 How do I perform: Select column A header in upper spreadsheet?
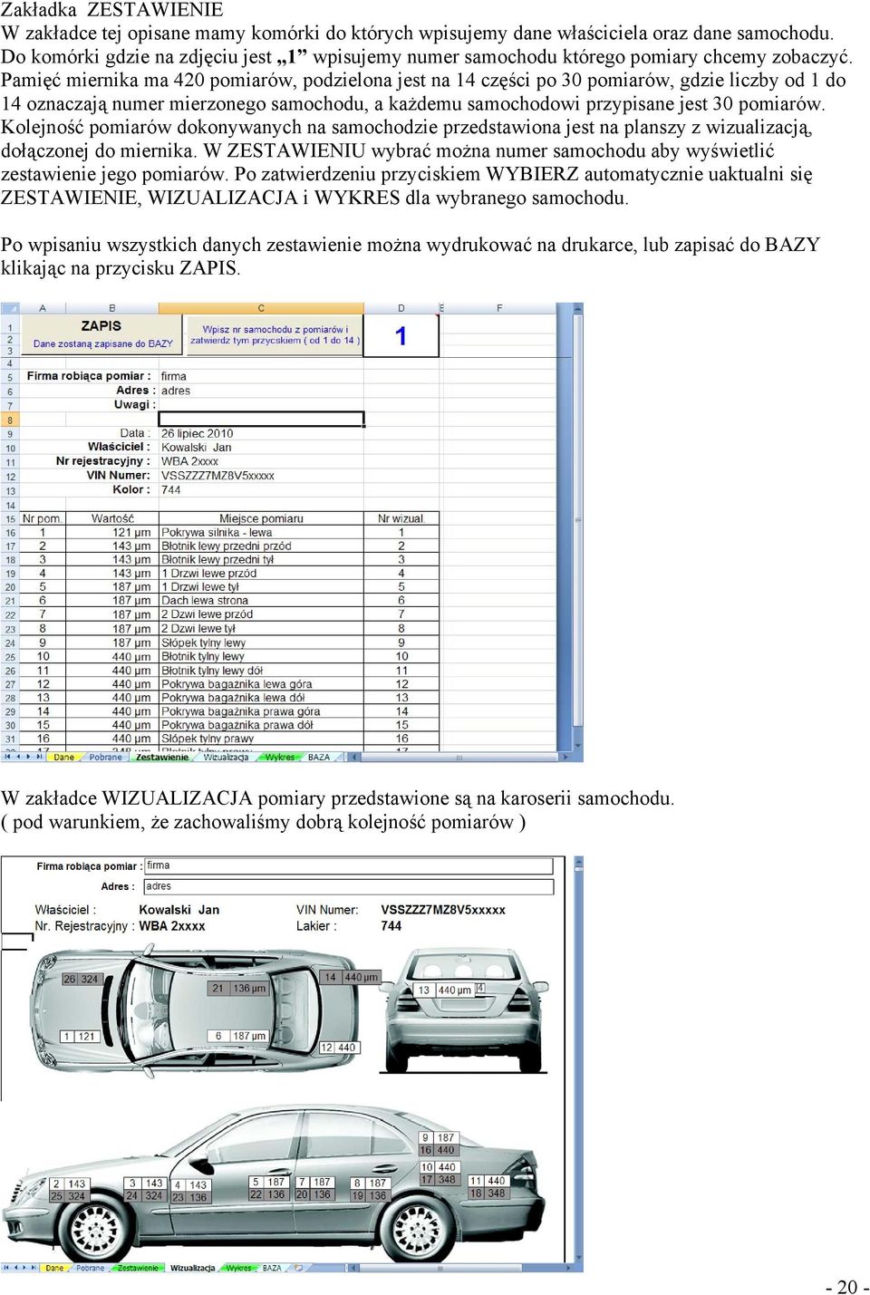coord(43,308)
